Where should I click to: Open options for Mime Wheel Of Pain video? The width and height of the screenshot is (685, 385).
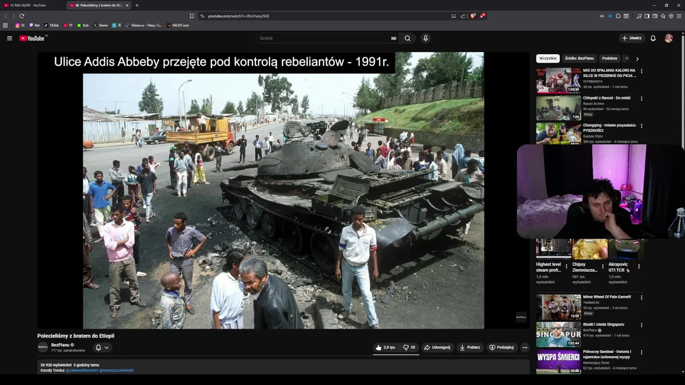(642, 297)
